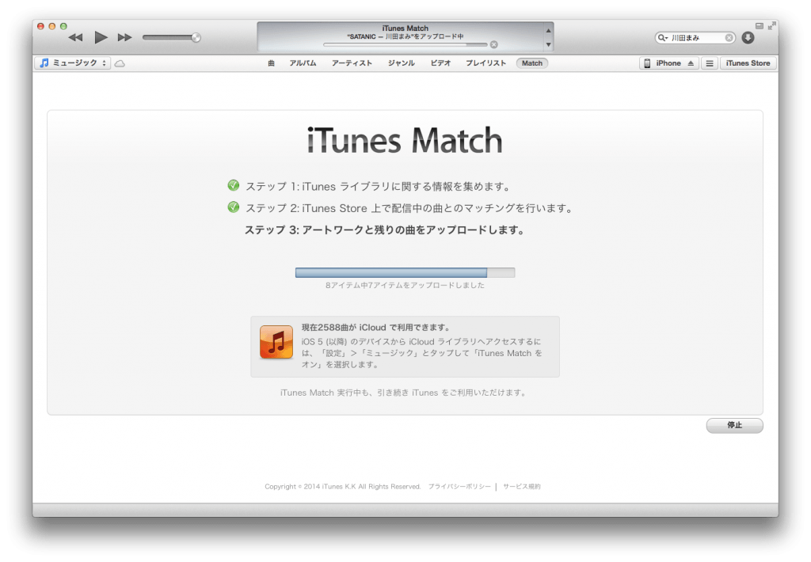Switch to the アルバム tab
Viewport: 811px width, 562px height.
tap(303, 63)
